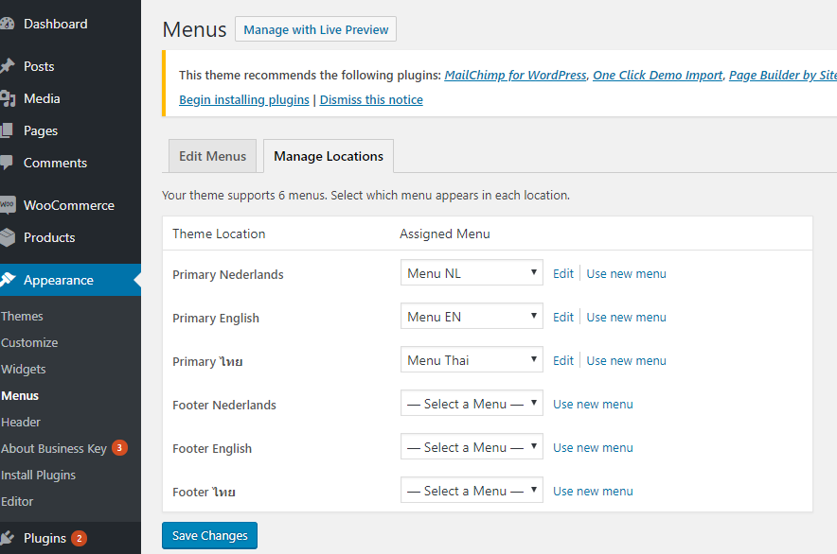This screenshot has width=837, height=554.
Task: Click the WooCommerce logo icon
Action: pos(7,205)
